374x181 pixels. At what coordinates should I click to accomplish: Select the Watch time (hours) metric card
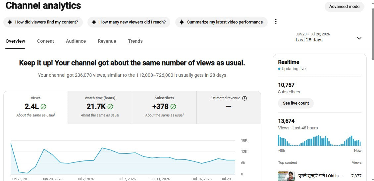tap(100, 107)
